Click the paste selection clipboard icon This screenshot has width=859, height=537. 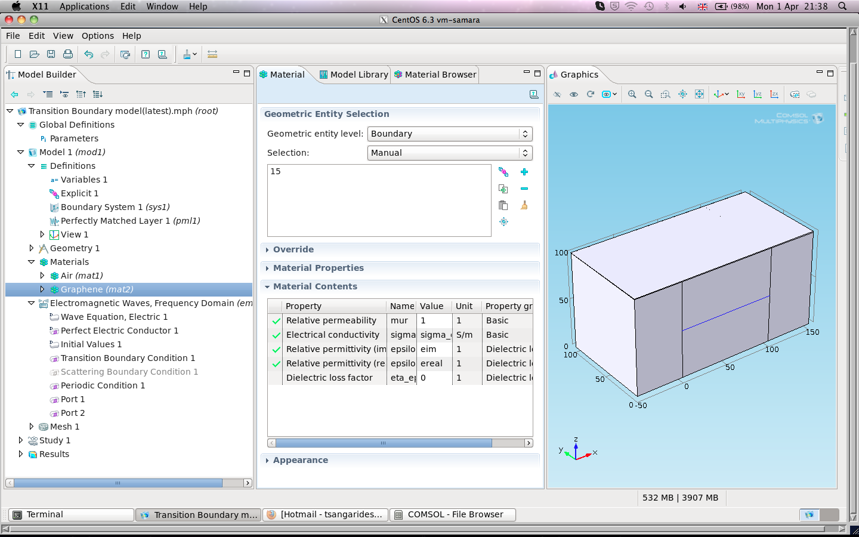503,205
